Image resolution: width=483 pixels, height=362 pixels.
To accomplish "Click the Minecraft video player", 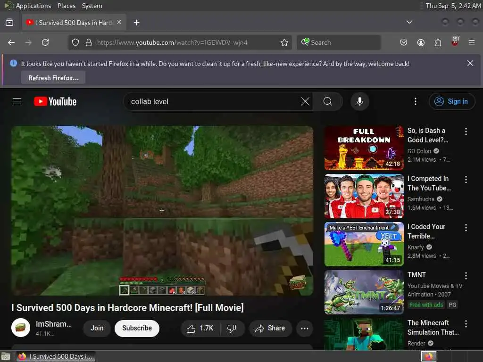I will [162, 211].
